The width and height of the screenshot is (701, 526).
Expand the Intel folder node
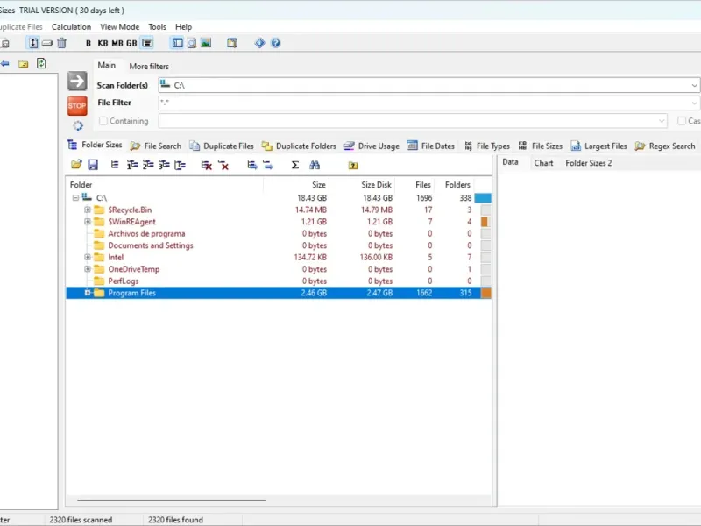click(88, 257)
